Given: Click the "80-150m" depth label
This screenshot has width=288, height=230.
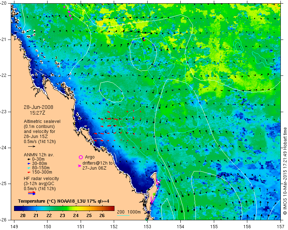Looking at the screenshot, I should [x=41, y=168].
